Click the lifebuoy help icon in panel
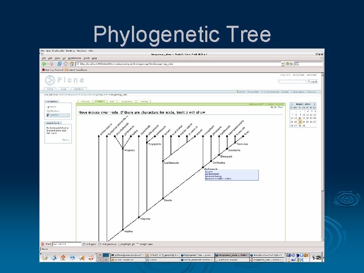364x273 pixels. [90, 257]
